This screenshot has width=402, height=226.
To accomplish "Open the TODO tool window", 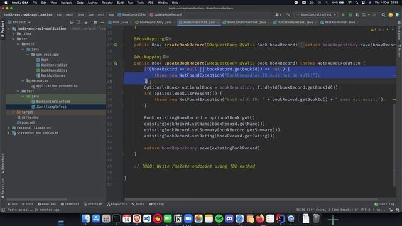I will click(28, 204).
